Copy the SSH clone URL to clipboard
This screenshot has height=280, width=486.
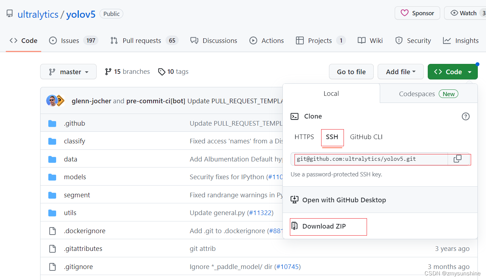pos(458,159)
